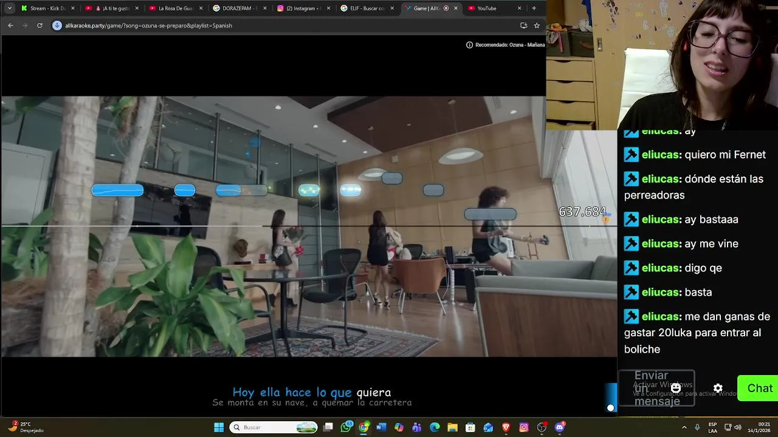Click the streamer webcam overlay
The height and width of the screenshot is (437, 778).
[x=662, y=65]
